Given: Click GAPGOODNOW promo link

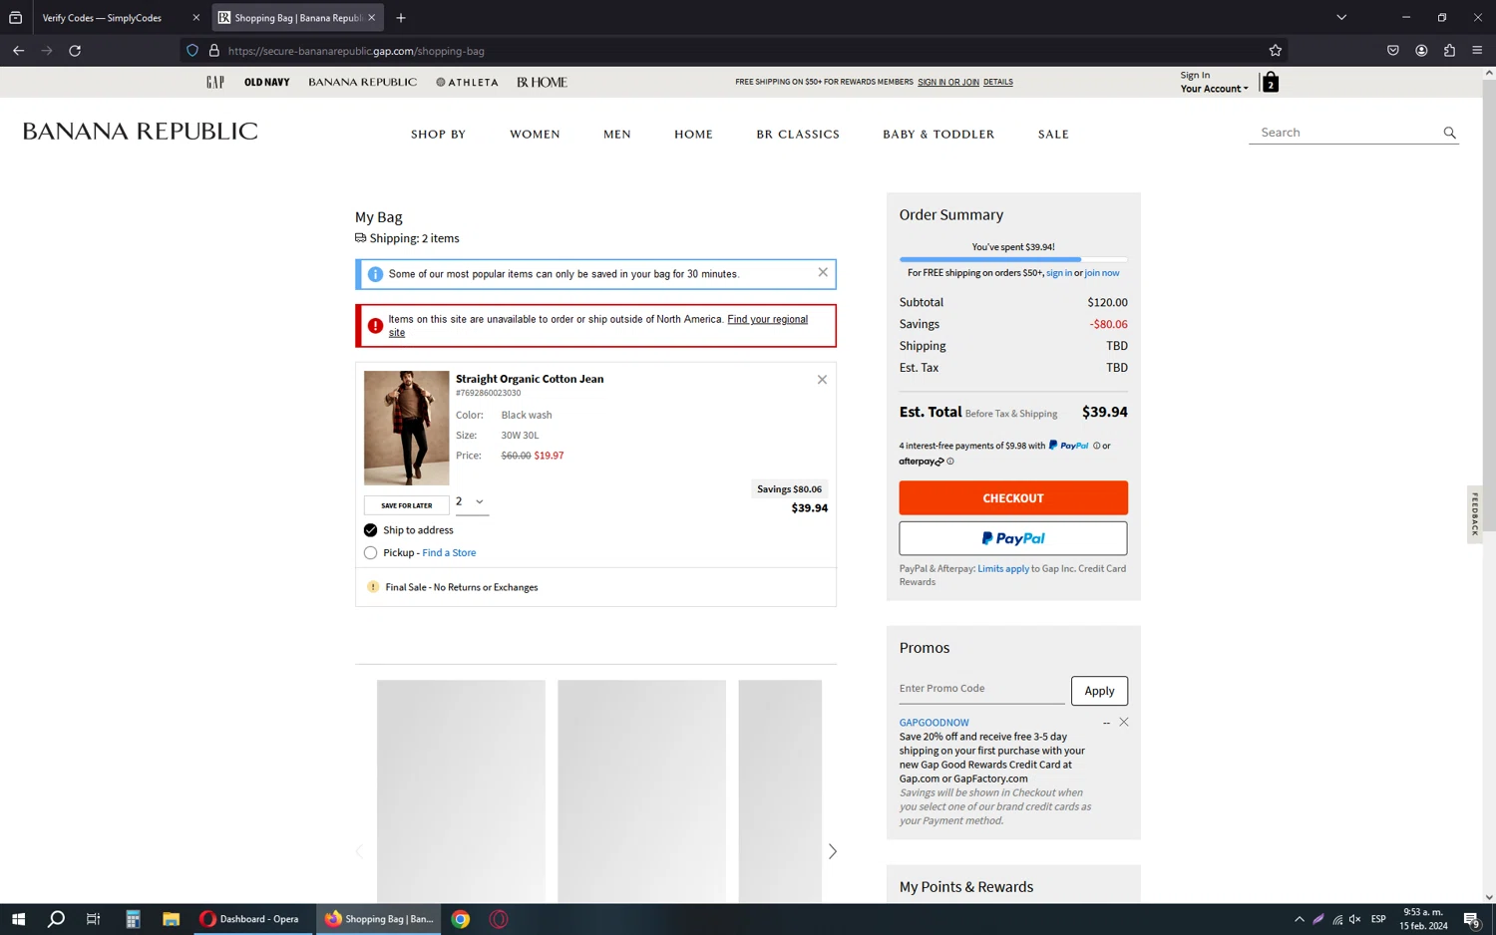Looking at the screenshot, I should pos(934,723).
